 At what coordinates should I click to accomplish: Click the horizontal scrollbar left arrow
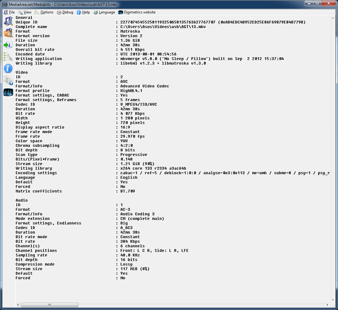coord(18,305)
